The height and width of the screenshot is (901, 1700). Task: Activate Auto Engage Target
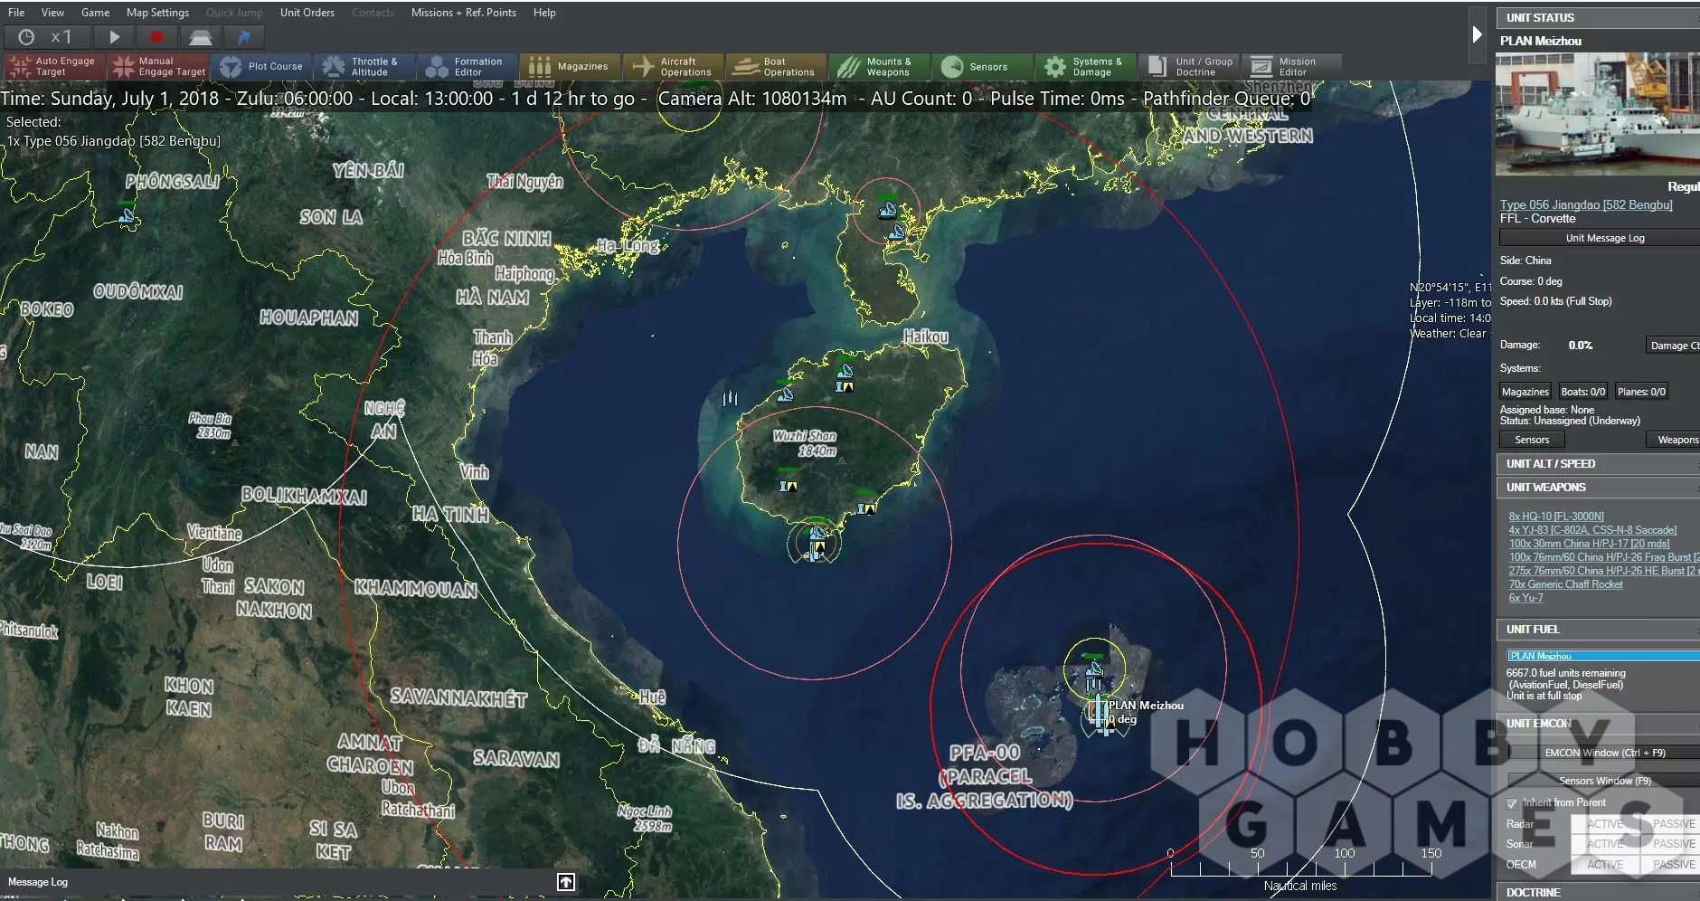[54, 66]
